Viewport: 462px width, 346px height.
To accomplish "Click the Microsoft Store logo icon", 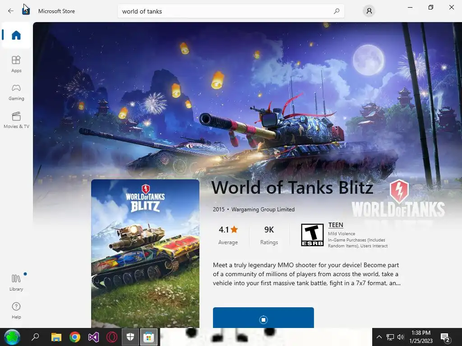I will pos(26,11).
